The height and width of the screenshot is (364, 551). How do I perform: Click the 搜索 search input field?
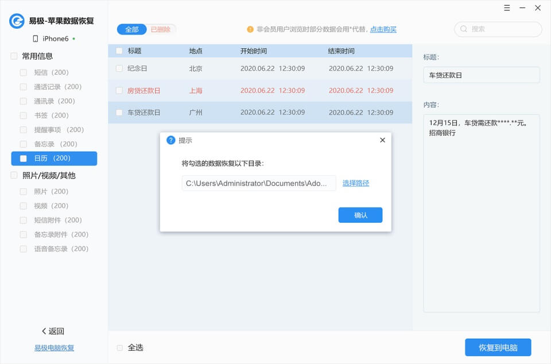click(x=498, y=29)
